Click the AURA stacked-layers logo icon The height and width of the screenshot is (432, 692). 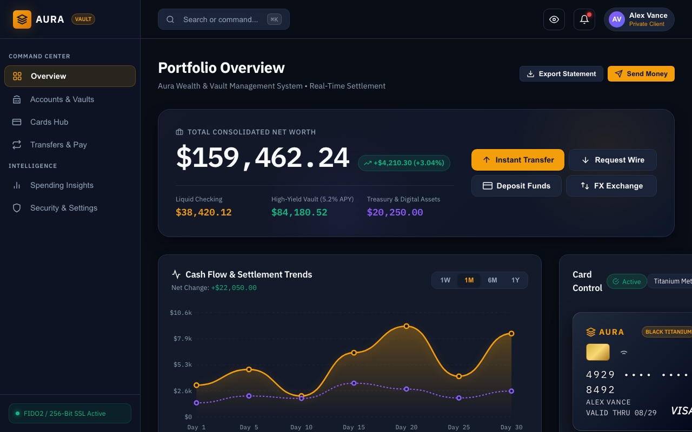click(22, 19)
